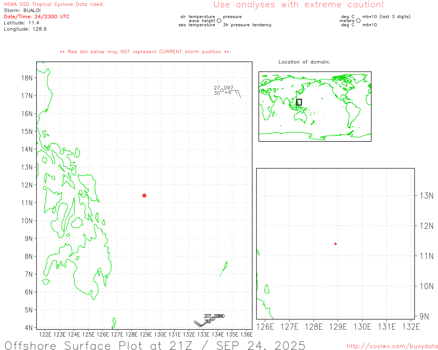This screenshot has width=438, height=350.
Task: Click the red dot disclaimer text above the map
Action: tap(144, 52)
